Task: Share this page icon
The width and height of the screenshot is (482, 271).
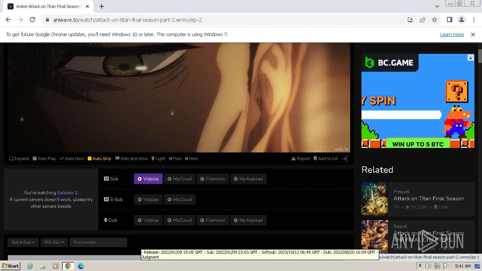Action: [x=423, y=20]
